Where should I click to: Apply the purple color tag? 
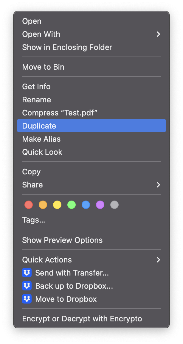(x=100, y=205)
